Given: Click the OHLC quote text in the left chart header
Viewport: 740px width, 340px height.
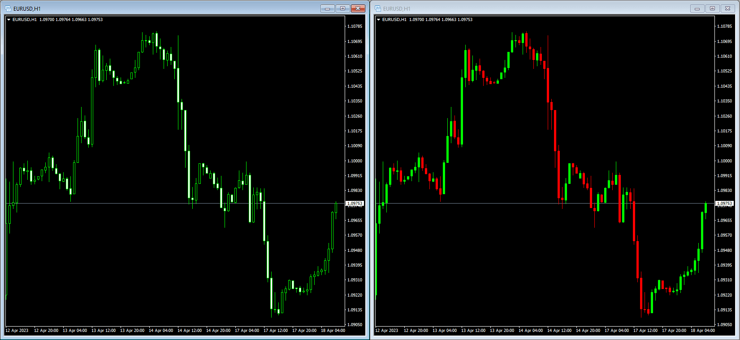Looking at the screenshot, I should click(x=71, y=20).
